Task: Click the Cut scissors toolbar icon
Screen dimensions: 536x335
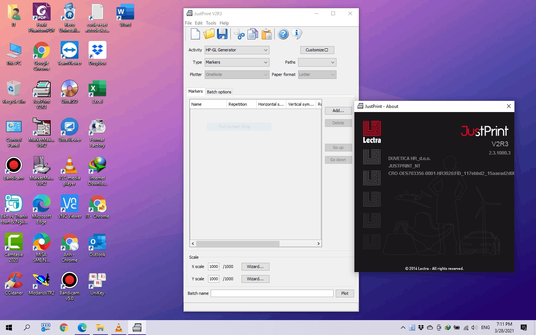Action: point(239,35)
